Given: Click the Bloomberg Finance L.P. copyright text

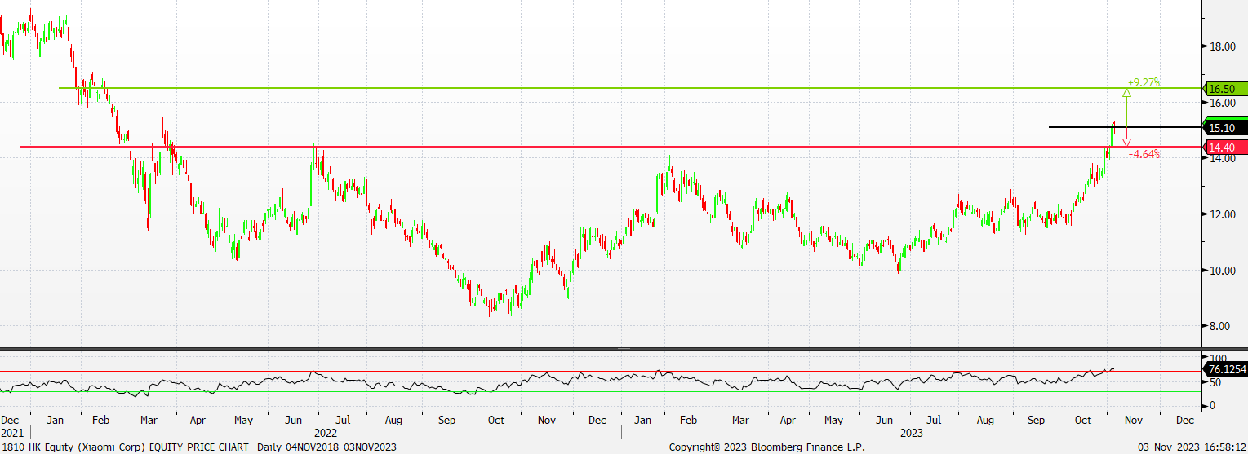Looking at the screenshot, I should pyautogui.click(x=766, y=447).
